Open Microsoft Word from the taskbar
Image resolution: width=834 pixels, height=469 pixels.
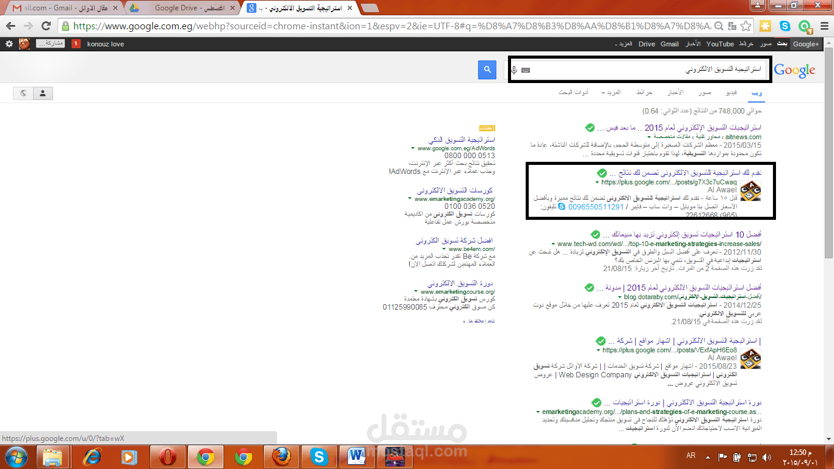[357, 457]
